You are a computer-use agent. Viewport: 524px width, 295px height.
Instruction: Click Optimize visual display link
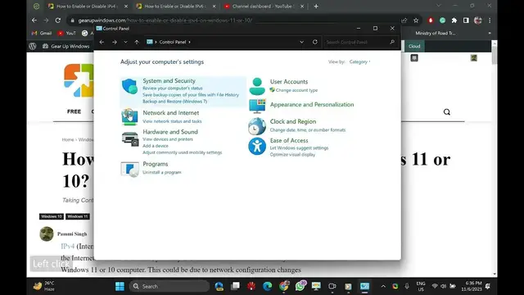(x=292, y=155)
